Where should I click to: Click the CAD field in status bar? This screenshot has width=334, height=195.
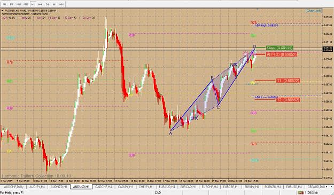[x=158, y=193]
